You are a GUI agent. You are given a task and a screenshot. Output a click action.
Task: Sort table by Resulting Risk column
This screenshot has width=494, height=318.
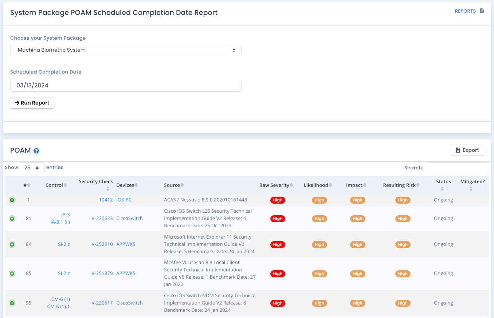(x=401, y=185)
